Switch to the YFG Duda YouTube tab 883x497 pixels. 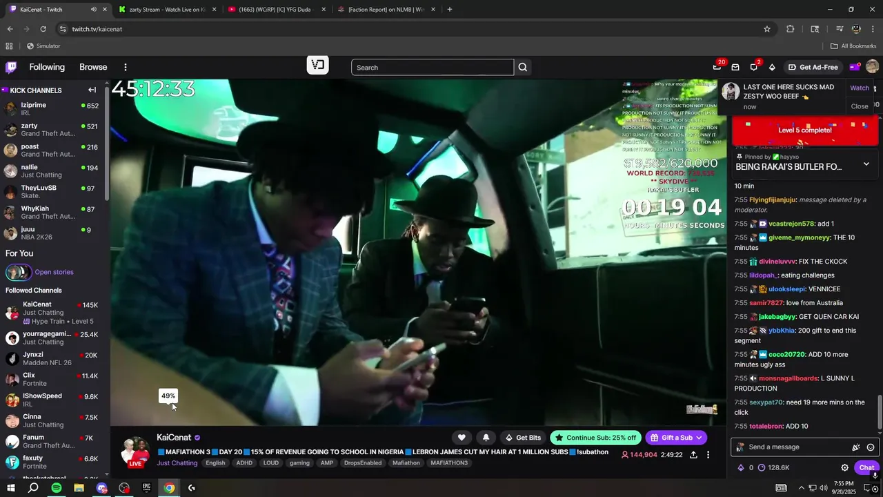tap(276, 10)
